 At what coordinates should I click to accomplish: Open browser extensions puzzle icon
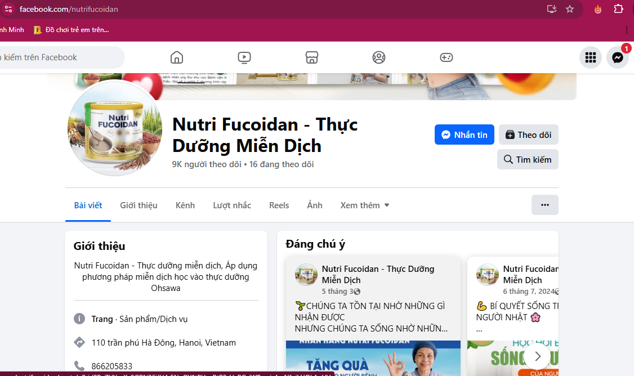618,9
